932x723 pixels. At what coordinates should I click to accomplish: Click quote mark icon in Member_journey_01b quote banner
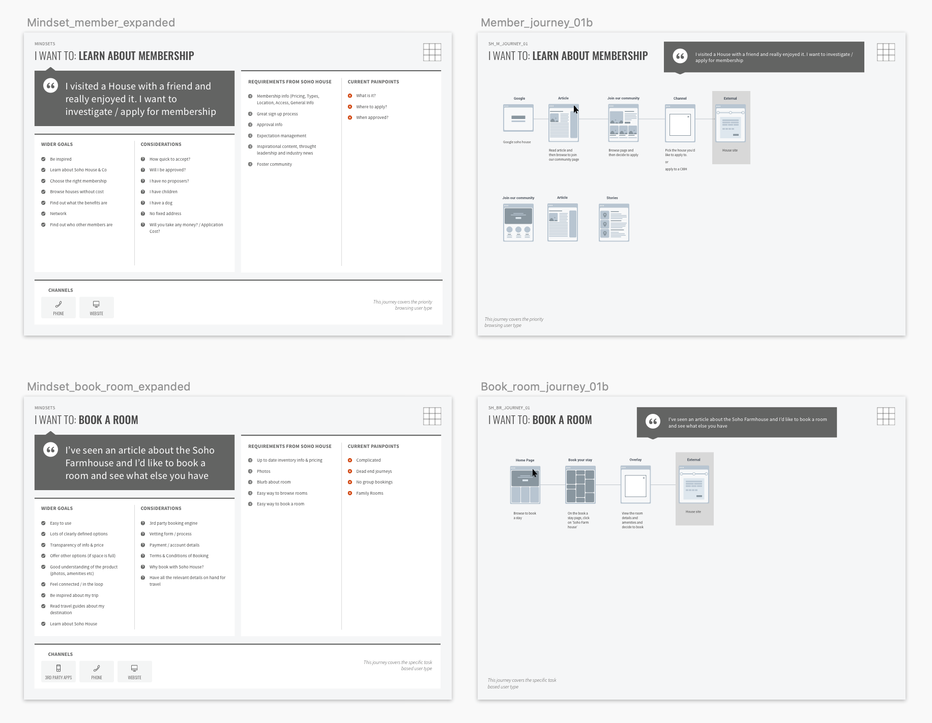coord(680,56)
